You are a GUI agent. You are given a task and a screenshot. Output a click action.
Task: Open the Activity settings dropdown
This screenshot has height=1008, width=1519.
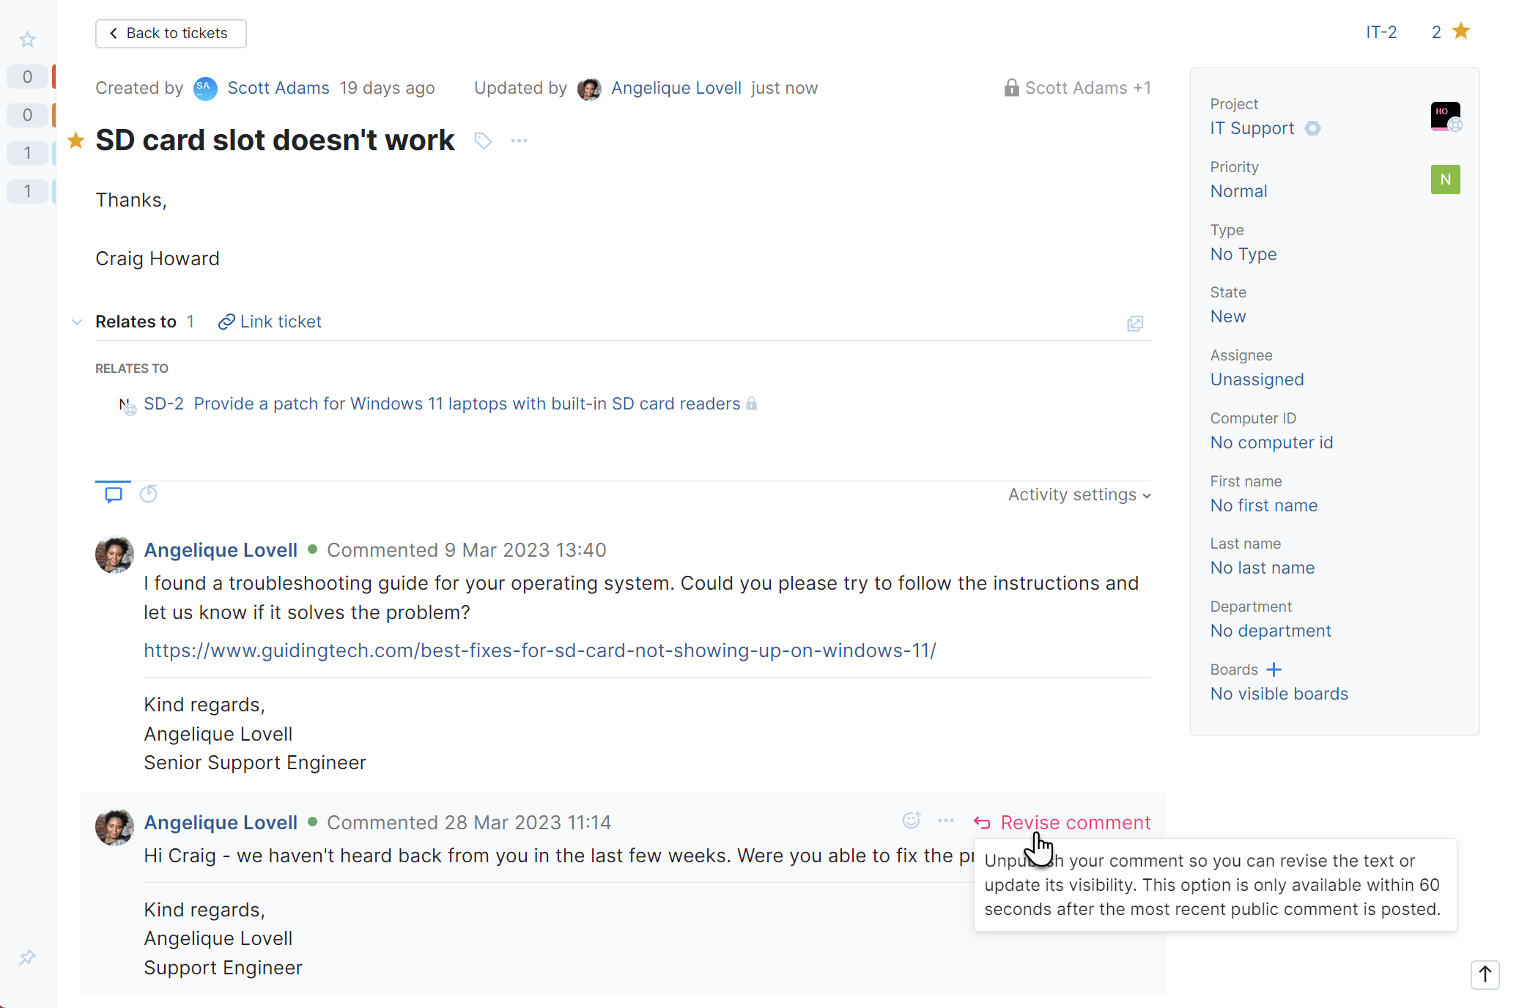tap(1079, 495)
